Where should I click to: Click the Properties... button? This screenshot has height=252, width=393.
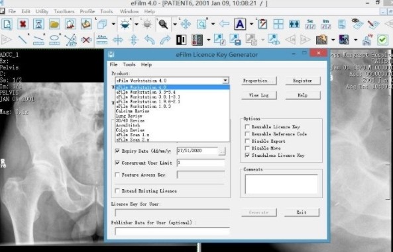pos(259,81)
